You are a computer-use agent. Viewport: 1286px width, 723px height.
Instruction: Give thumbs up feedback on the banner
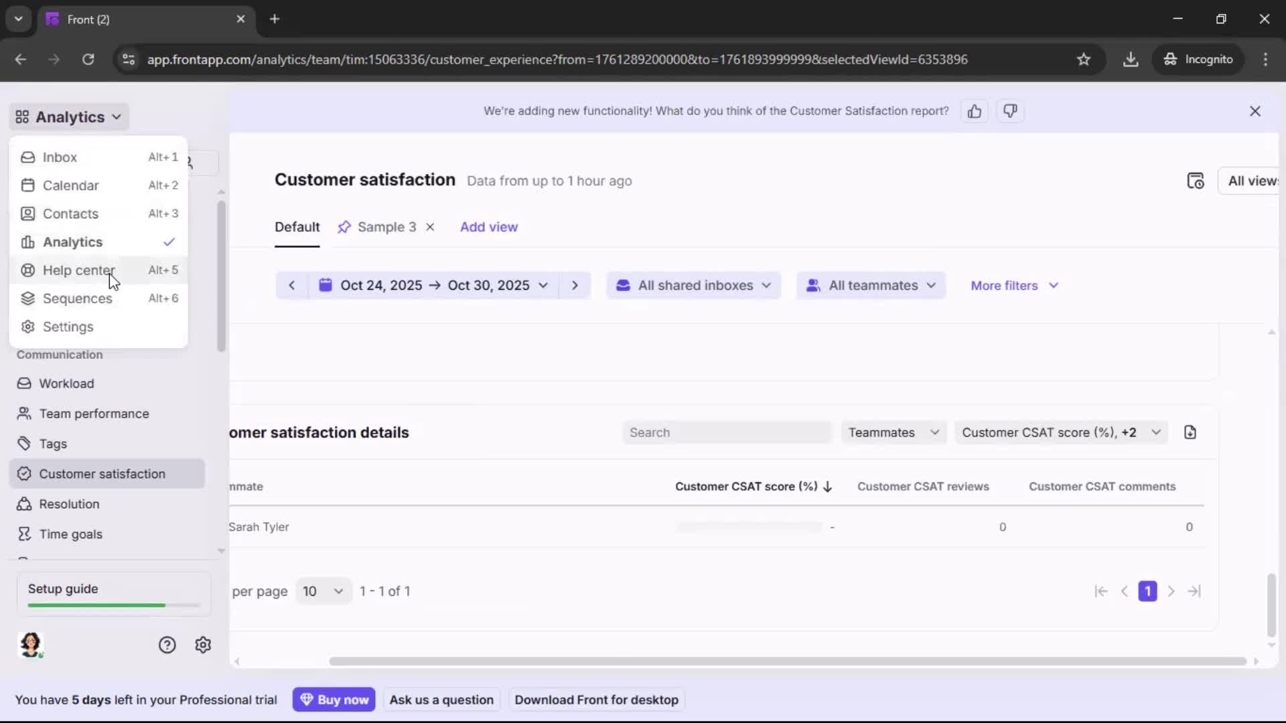click(975, 111)
